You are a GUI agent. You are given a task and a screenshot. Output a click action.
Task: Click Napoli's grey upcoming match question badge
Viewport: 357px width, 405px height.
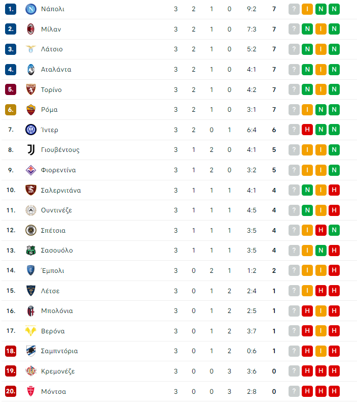click(294, 9)
